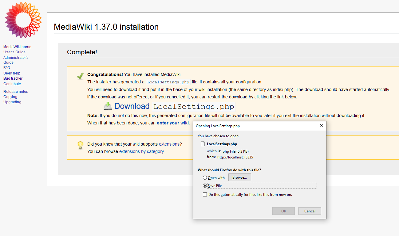Select the 'Save File' radio option

tap(205, 186)
